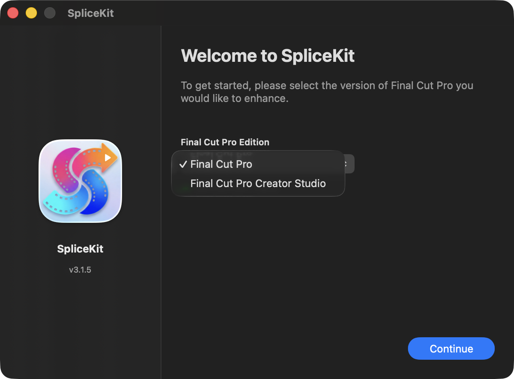514x379 pixels.
Task: Click the edition popup chevron at the right edge
Action: coord(348,164)
